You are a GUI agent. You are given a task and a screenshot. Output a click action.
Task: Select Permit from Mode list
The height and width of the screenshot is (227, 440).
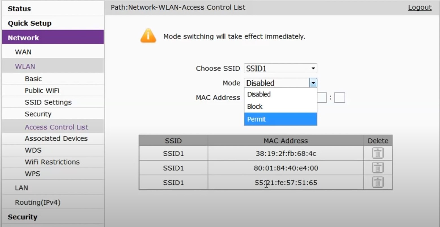click(x=280, y=119)
